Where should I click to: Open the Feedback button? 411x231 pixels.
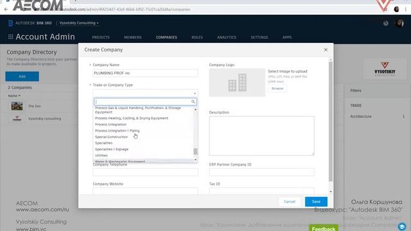[x=324, y=228]
